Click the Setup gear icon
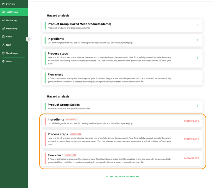This screenshot has width=212, height=188. (x=3, y=62)
